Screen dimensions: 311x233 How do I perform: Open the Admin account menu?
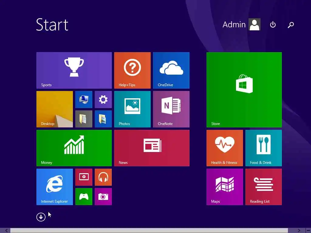pyautogui.click(x=241, y=25)
